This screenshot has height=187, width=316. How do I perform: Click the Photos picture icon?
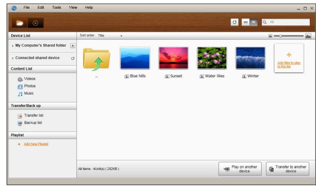(20, 87)
